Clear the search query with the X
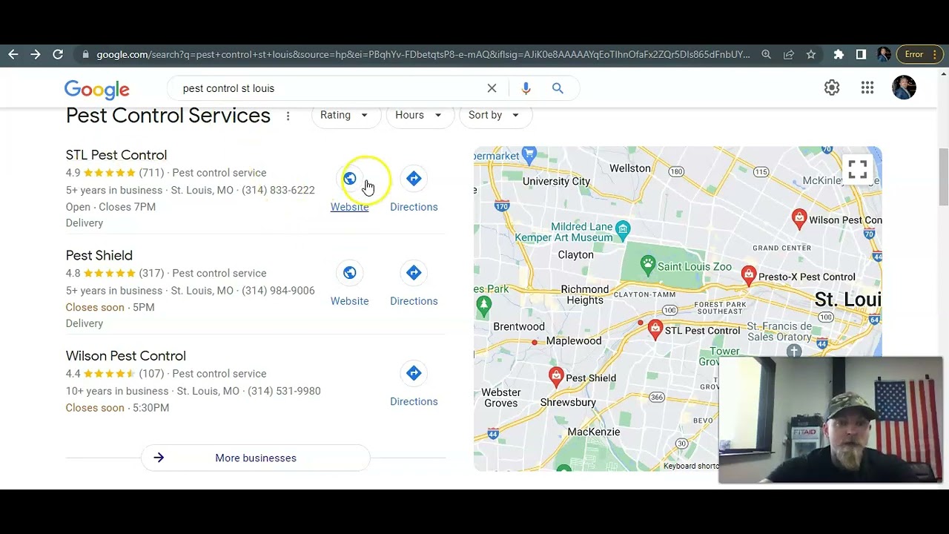The image size is (949, 534). (x=492, y=88)
